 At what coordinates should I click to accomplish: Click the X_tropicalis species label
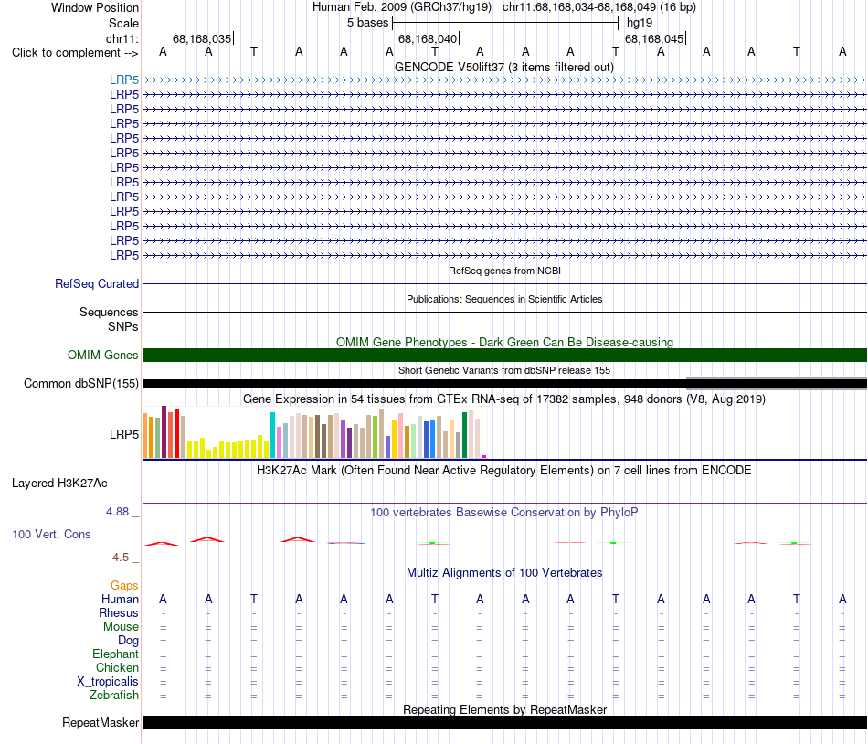108,681
